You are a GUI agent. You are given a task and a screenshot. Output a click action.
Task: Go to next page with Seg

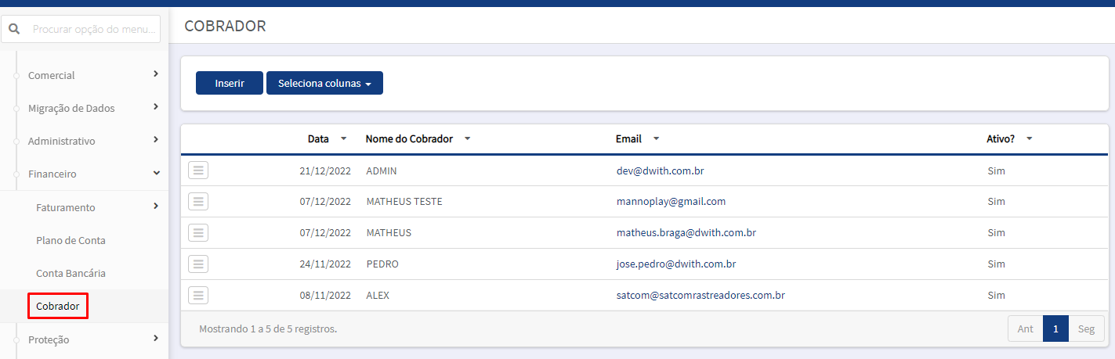[1086, 328]
